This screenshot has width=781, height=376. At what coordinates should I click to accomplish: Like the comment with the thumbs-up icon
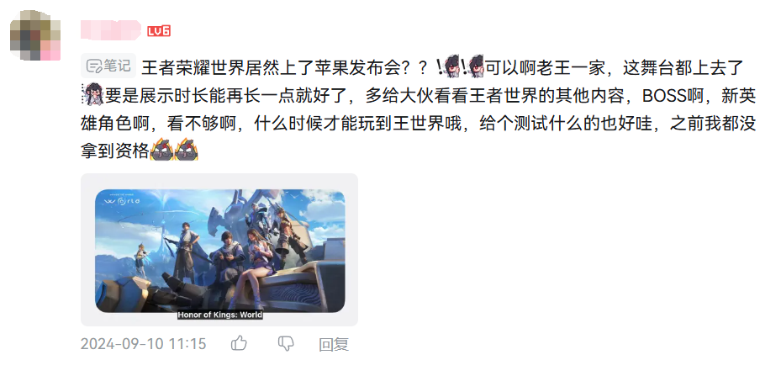point(239,343)
